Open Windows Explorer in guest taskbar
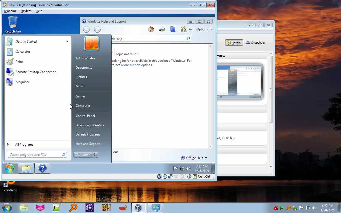 (x=26, y=168)
